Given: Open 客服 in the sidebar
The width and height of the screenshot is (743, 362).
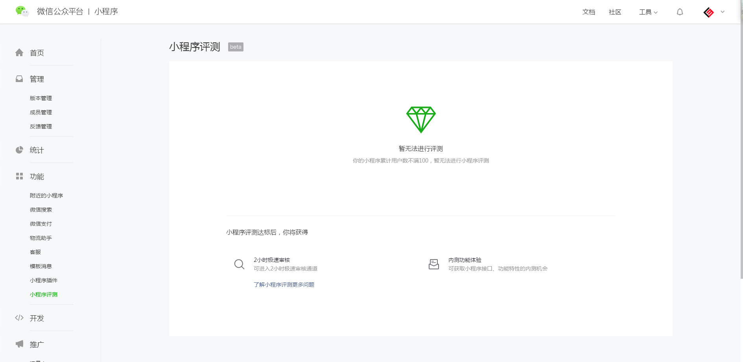Looking at the screenshot, I should coord(35,252).
